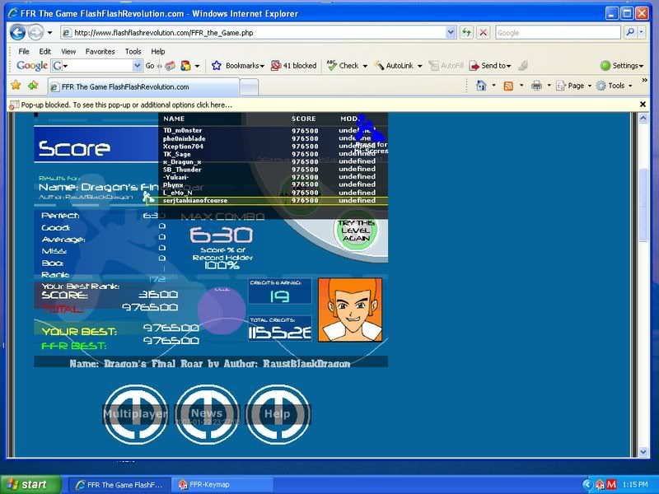The image size is (659, 494).
Task: Expand hidden system tray icons arrow
Action: 587,485
